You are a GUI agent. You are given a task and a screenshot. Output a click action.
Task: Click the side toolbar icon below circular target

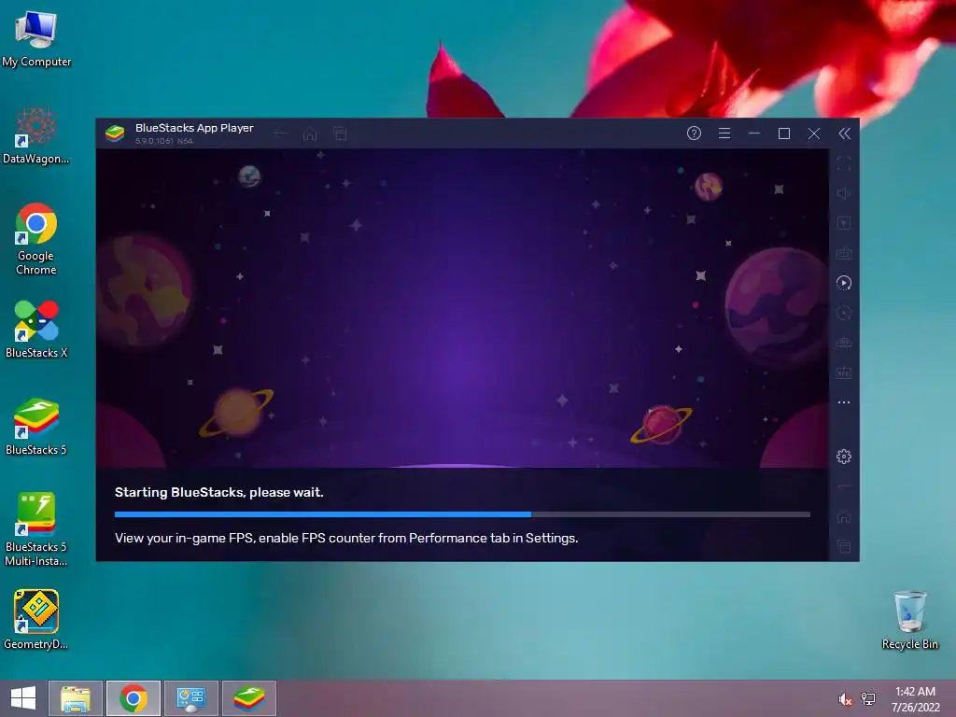pos(844,343)
